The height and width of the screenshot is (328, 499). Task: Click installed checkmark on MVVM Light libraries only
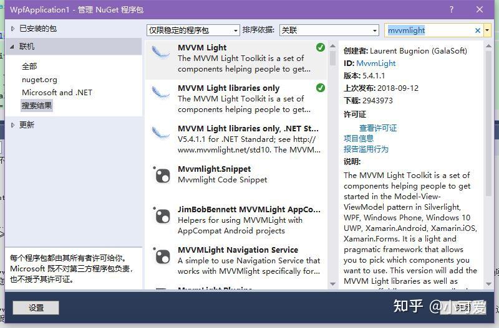coord(321,88)
